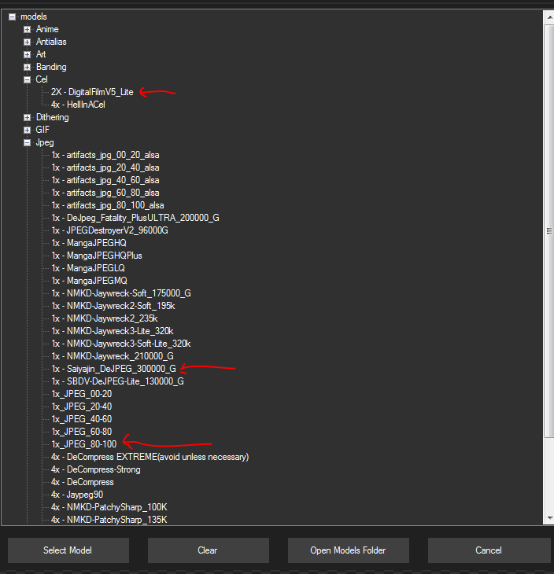Select 1x - Saiyajin_DeJPEG_300000_G

[x=113, y=369]
